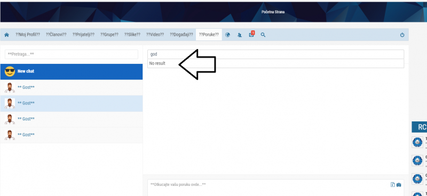Select the ??Poruke?? tab
The width and height of the screenshot is (427, 196).
(209, 35)
